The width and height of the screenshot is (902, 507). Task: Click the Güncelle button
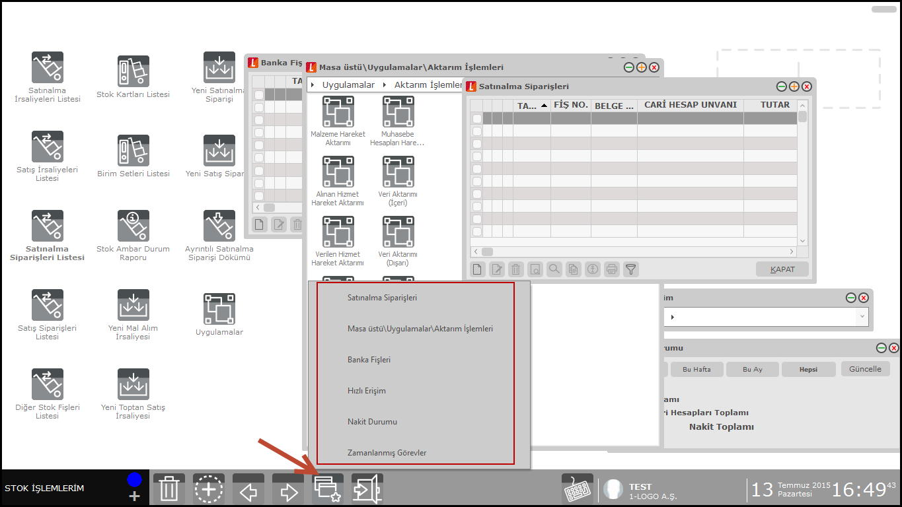(865, 369)
